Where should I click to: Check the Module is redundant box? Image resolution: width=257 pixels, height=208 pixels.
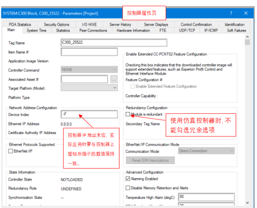(128, 114)
